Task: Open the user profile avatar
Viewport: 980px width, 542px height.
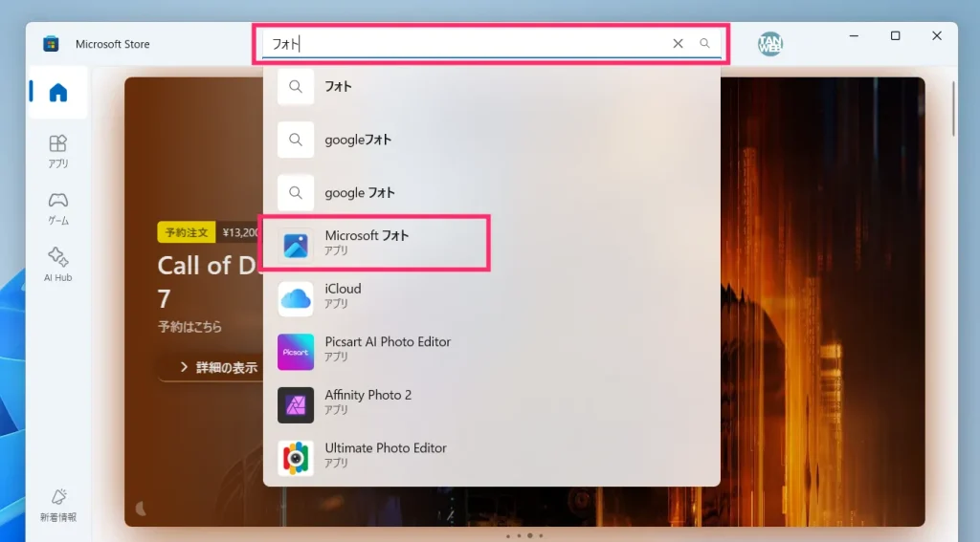Action: tap(770, 44)
